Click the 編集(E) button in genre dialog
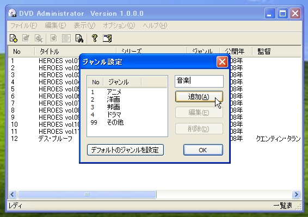Screen dimensions: 308x217 (x=199, y=113)
